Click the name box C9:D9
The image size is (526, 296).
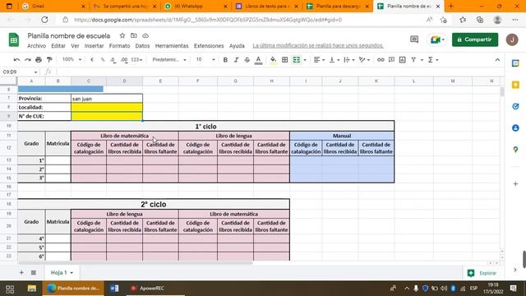pos(20,72)
